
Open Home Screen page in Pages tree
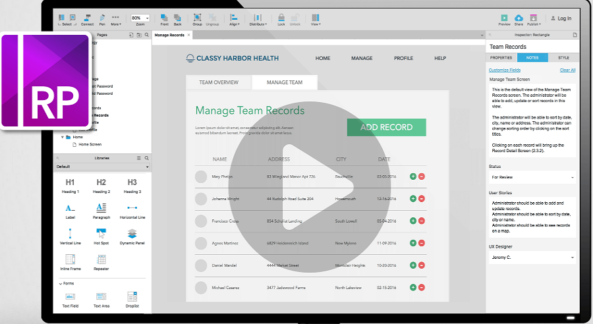pos(90,144)
